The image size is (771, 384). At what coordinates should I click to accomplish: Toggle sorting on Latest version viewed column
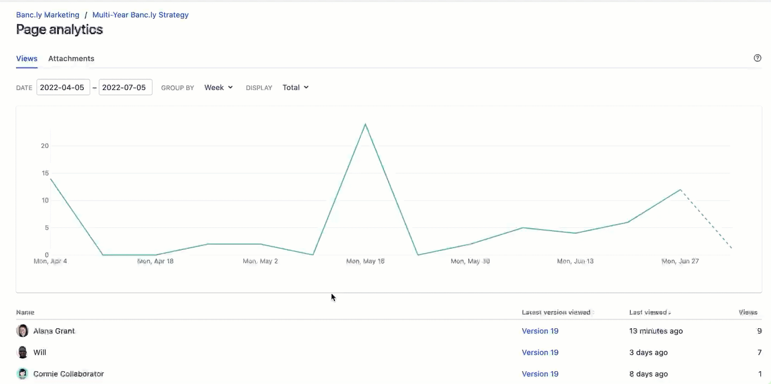[x=556, y=312]
